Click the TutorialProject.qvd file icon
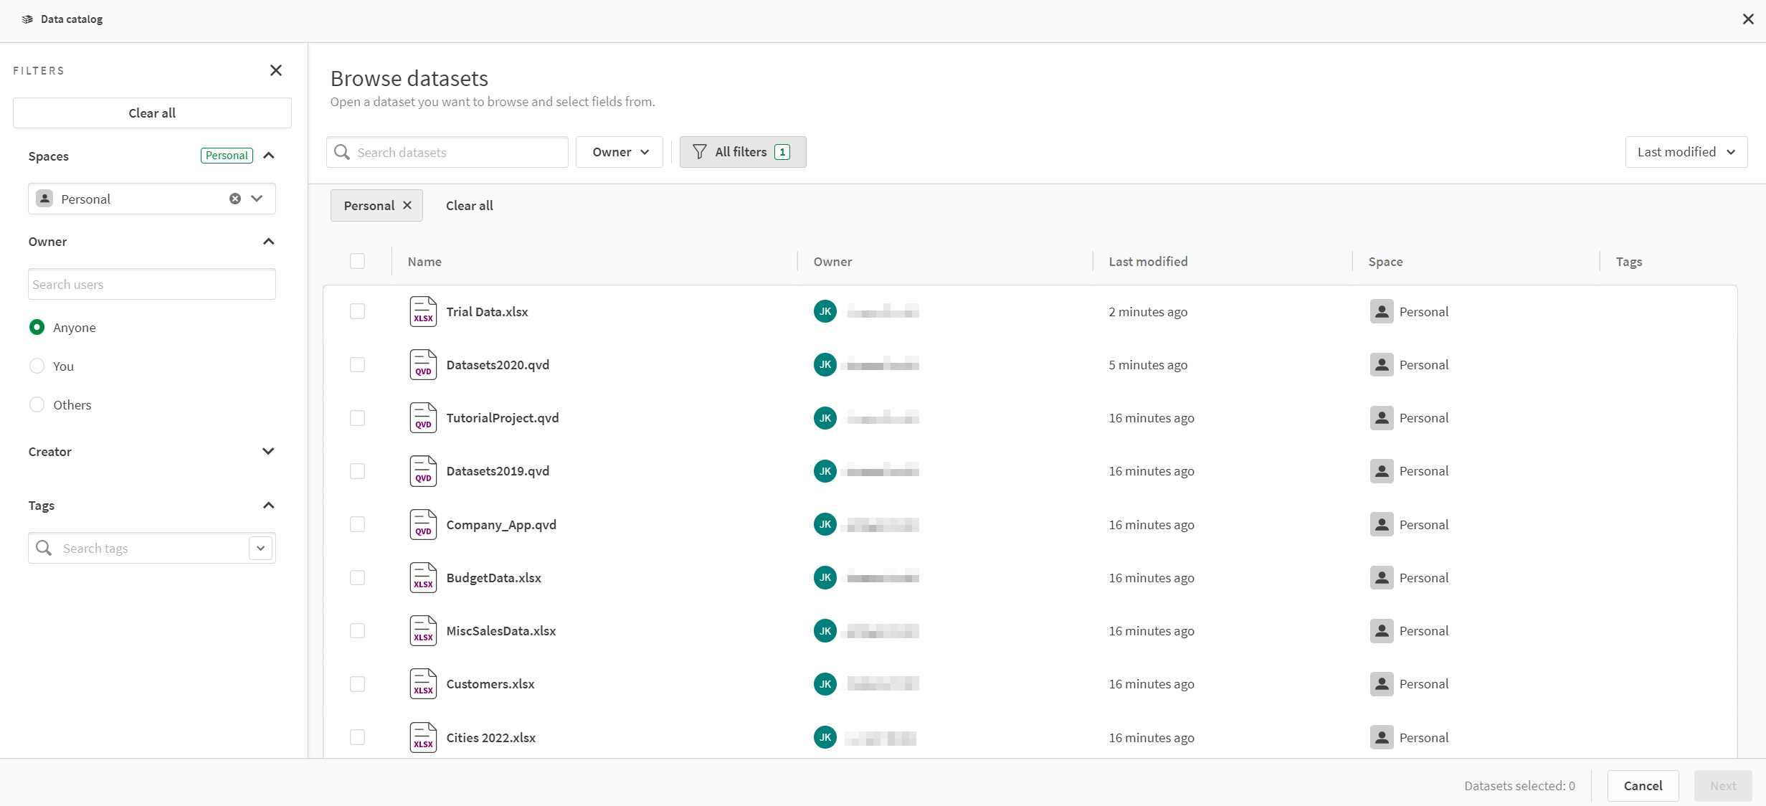The image size is (1766, 806). pos(422,417)
